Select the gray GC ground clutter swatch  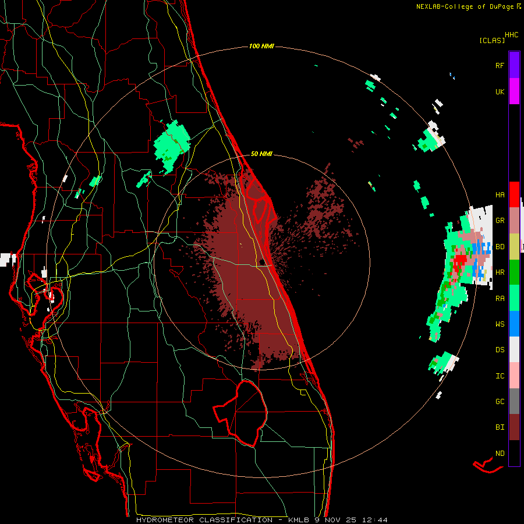tap(514, 401)
